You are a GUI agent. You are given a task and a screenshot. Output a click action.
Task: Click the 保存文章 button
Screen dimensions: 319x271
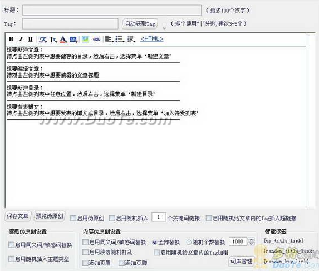[18, 216]
